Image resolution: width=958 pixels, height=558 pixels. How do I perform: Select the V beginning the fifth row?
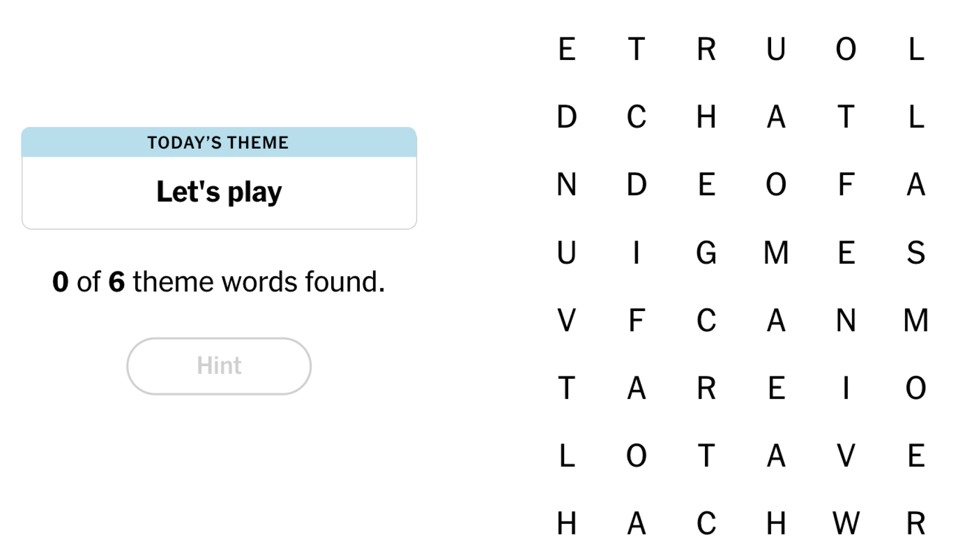coord(566,320)
